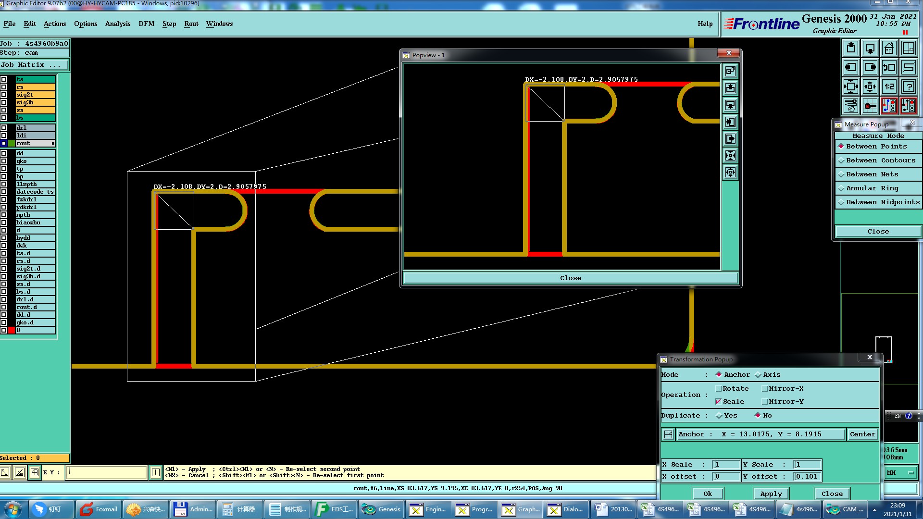This screenshot has width=923, height=519.
Task: Click the undo previous view icon
Action: (889, 68)
